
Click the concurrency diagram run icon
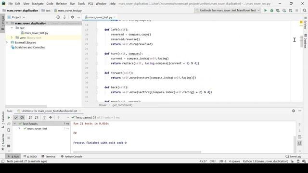(291, 11)
